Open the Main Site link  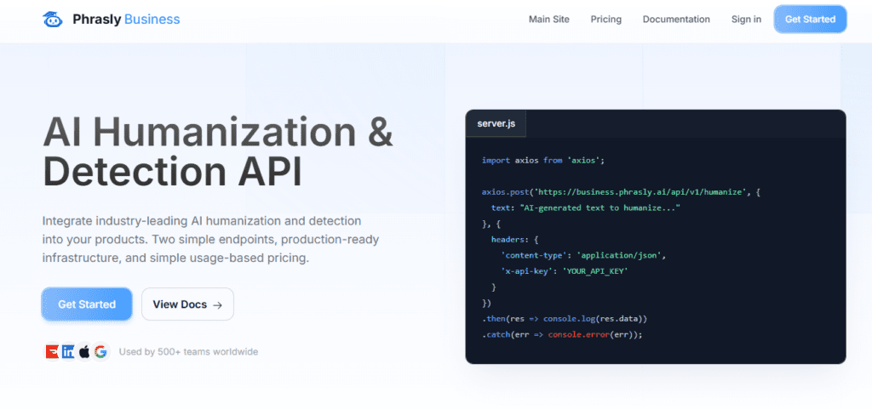point(548,20)
